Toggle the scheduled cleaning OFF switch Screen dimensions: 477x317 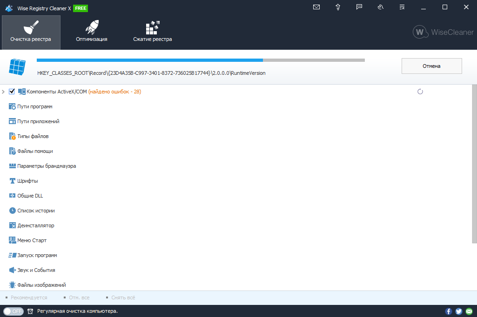click(x=13, y=311)
